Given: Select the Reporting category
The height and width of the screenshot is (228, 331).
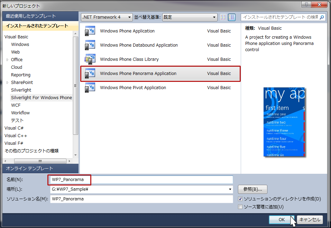Looking at the screenshot, I should click(x=21, y=75).
